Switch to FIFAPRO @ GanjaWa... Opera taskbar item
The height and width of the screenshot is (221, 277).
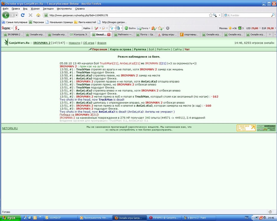pyautogui.click(x=164, y=218)
